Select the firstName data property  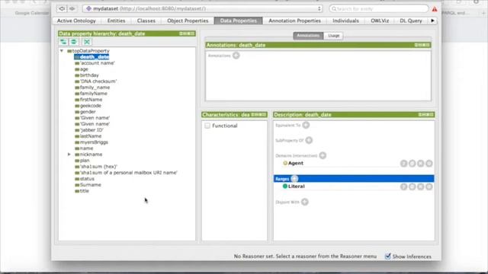pos(88,100)
